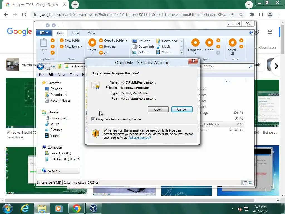Open the Edit menu in Explorer
This screenshot has height=214, width=285.
51,75
